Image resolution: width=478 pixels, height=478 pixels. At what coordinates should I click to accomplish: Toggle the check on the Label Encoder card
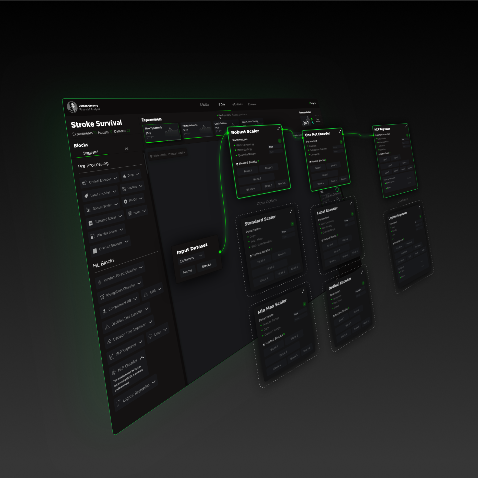tap(352, 214)
